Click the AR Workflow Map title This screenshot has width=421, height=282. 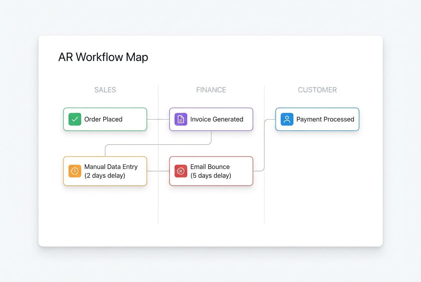pyautogui.click(x=103, y=57)
